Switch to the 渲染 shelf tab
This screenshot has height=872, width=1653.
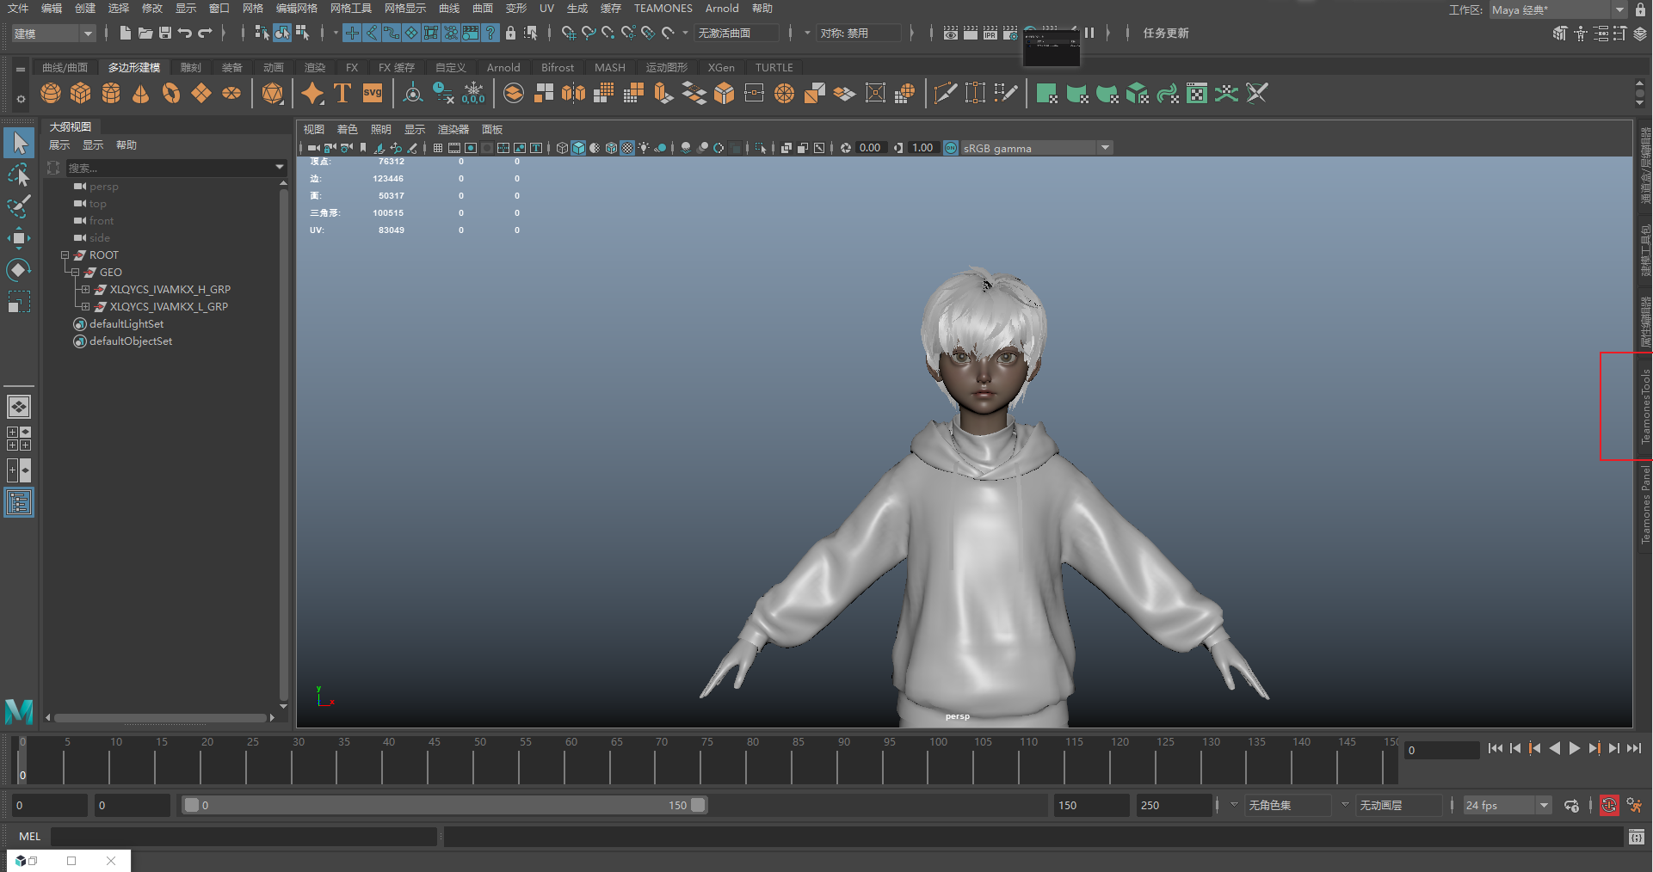pos(314,67)
